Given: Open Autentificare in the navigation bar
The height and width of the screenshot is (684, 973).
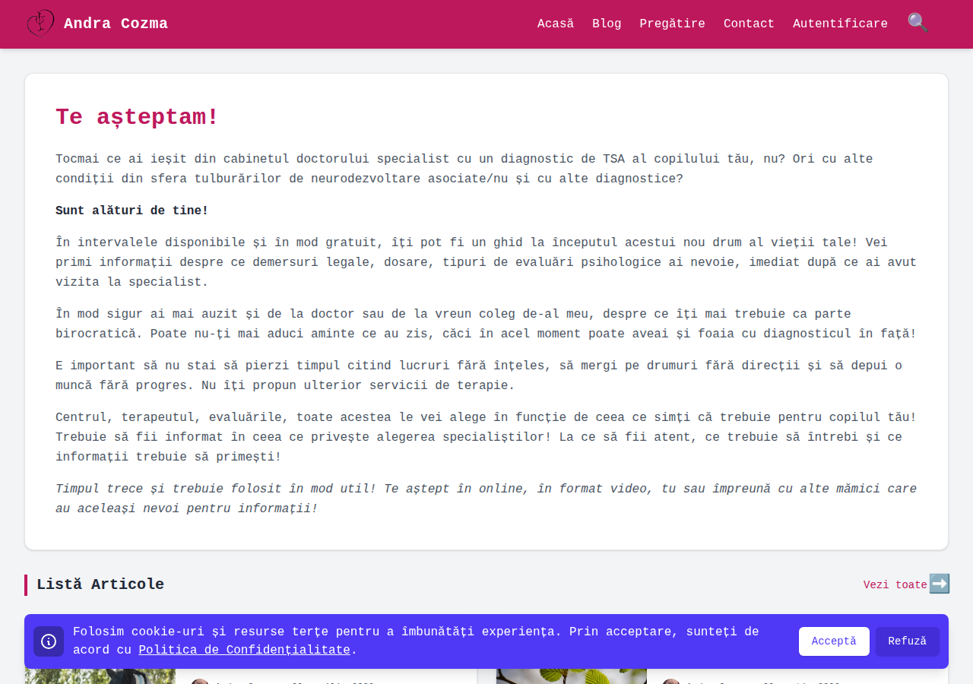Looking at the screenshot, I should pyautogui.click(x=840, y=24).
